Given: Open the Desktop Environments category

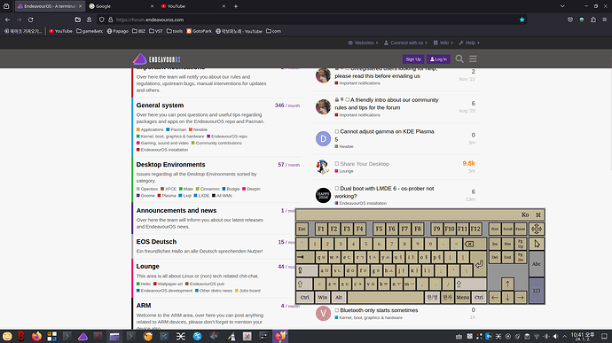Looking at the screenshot, I should coord(170,165).
